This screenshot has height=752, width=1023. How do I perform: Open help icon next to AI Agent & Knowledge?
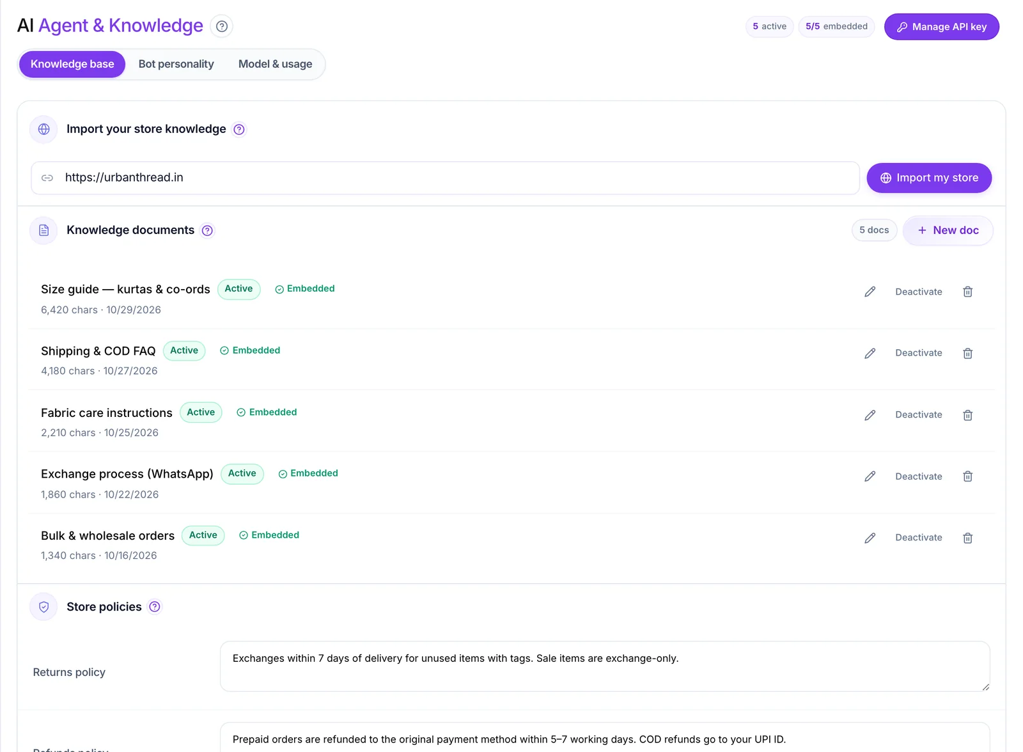[x=221, y=26]
